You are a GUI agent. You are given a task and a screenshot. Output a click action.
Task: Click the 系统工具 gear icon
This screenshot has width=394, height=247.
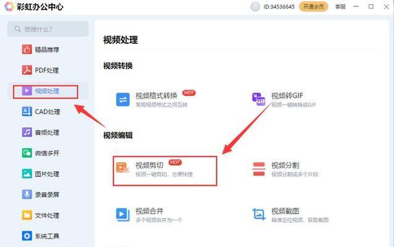(27, 236)
